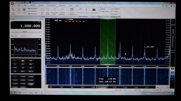Select CW demodulation mode
Screen dimensions: 181x101
pyautogui.click(x=15, y=64)
